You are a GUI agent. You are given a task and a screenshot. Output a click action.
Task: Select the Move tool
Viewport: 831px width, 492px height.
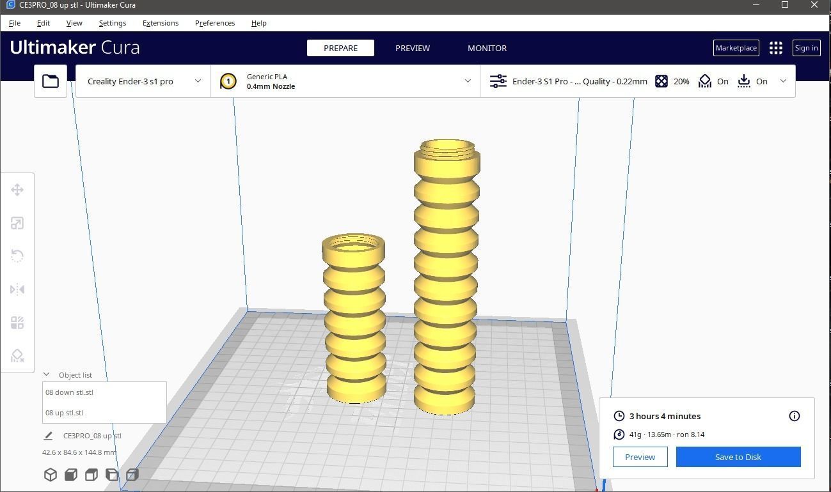coord(17,190)
